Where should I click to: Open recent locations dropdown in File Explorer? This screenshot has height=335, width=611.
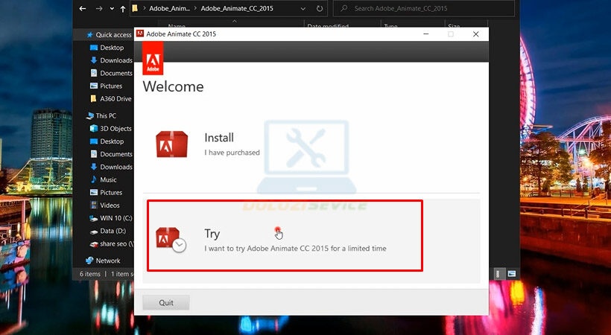112,9
